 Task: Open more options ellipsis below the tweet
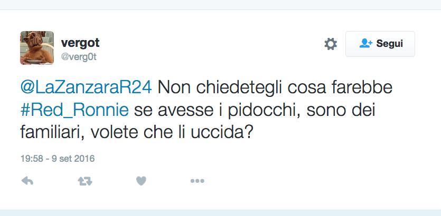tap(197, 181)
